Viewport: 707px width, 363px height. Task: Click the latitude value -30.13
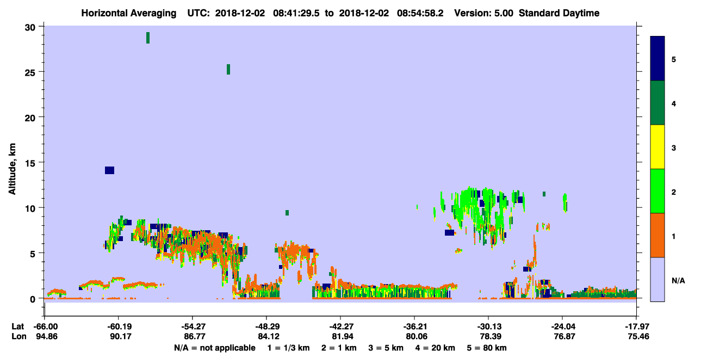[x=488, y=327]
